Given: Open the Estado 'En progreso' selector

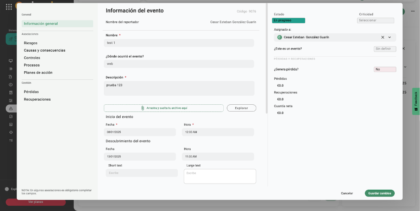Looking at the screenshot, I should point(288,21).
